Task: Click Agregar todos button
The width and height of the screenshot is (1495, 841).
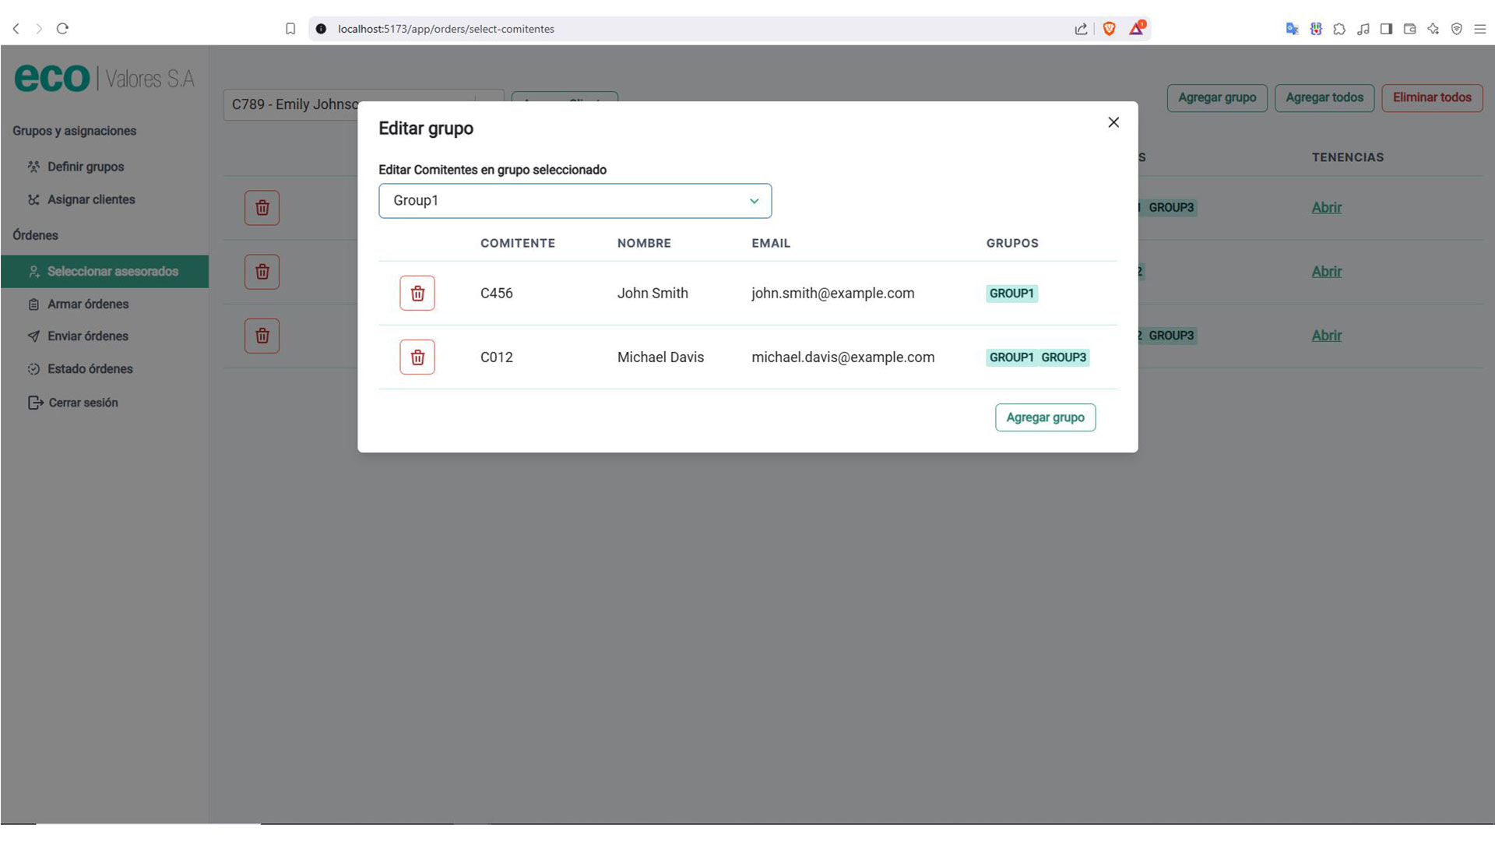Action: coord(1324,98)
